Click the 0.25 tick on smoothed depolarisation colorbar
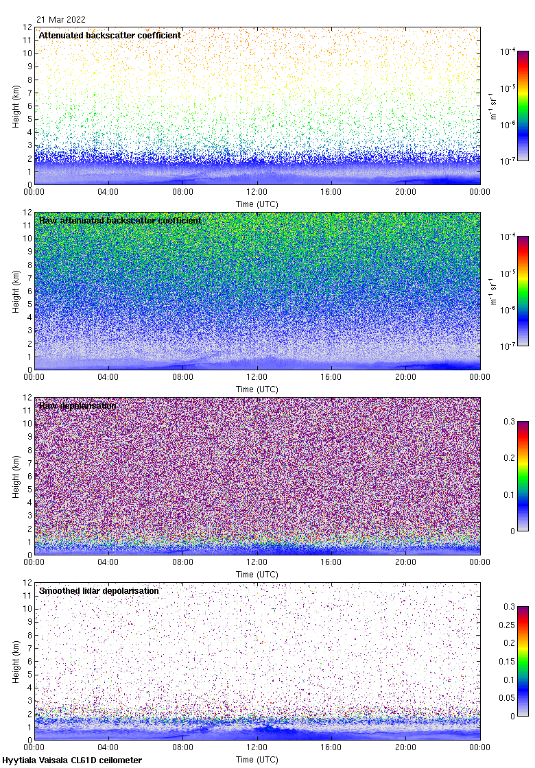The height and width of the screenshot is (768, 535). pos(507,625)
